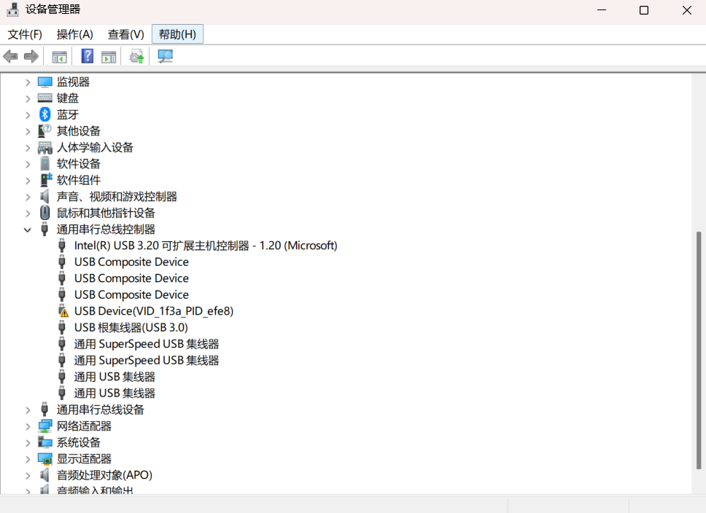
Task: Click the Scan for hardware changes icon
Action: pos(166,56)
